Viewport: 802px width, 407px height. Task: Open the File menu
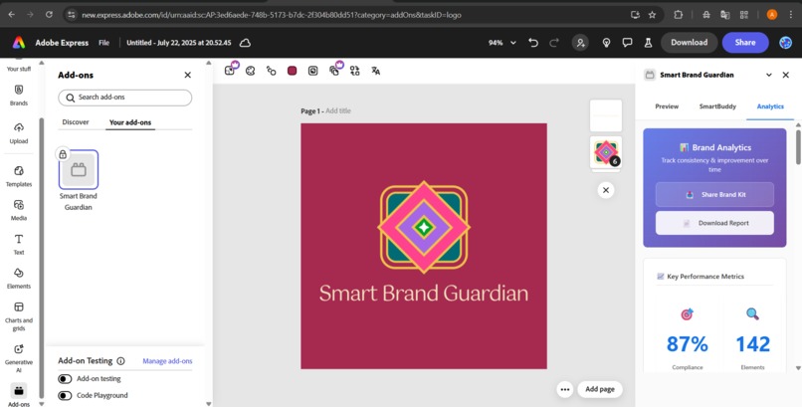pyautogui.click(x=103, y=43)
